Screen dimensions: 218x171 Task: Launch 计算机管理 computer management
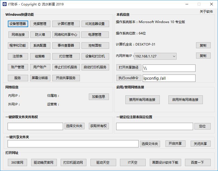(x=66, y=24)
